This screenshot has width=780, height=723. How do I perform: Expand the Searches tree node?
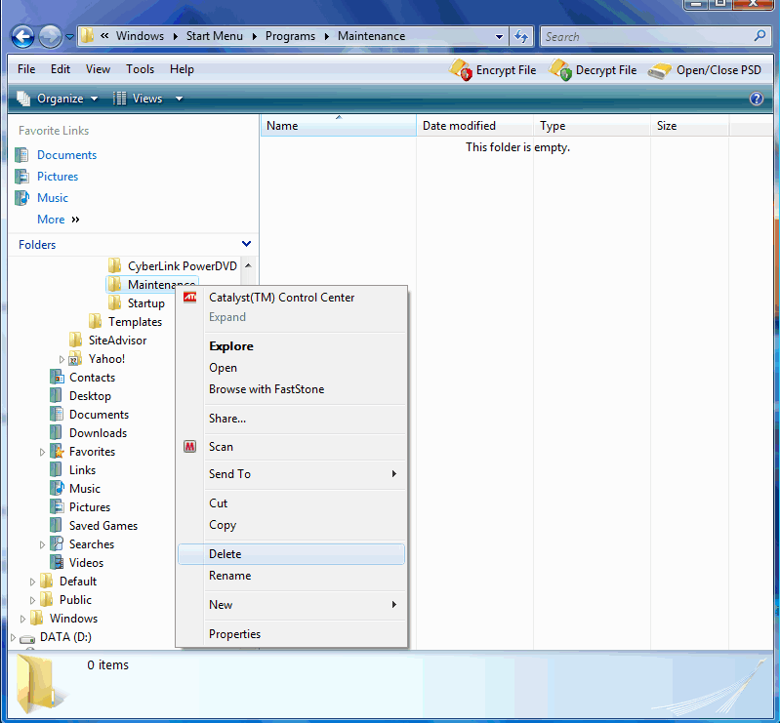(x=42, y=544)
